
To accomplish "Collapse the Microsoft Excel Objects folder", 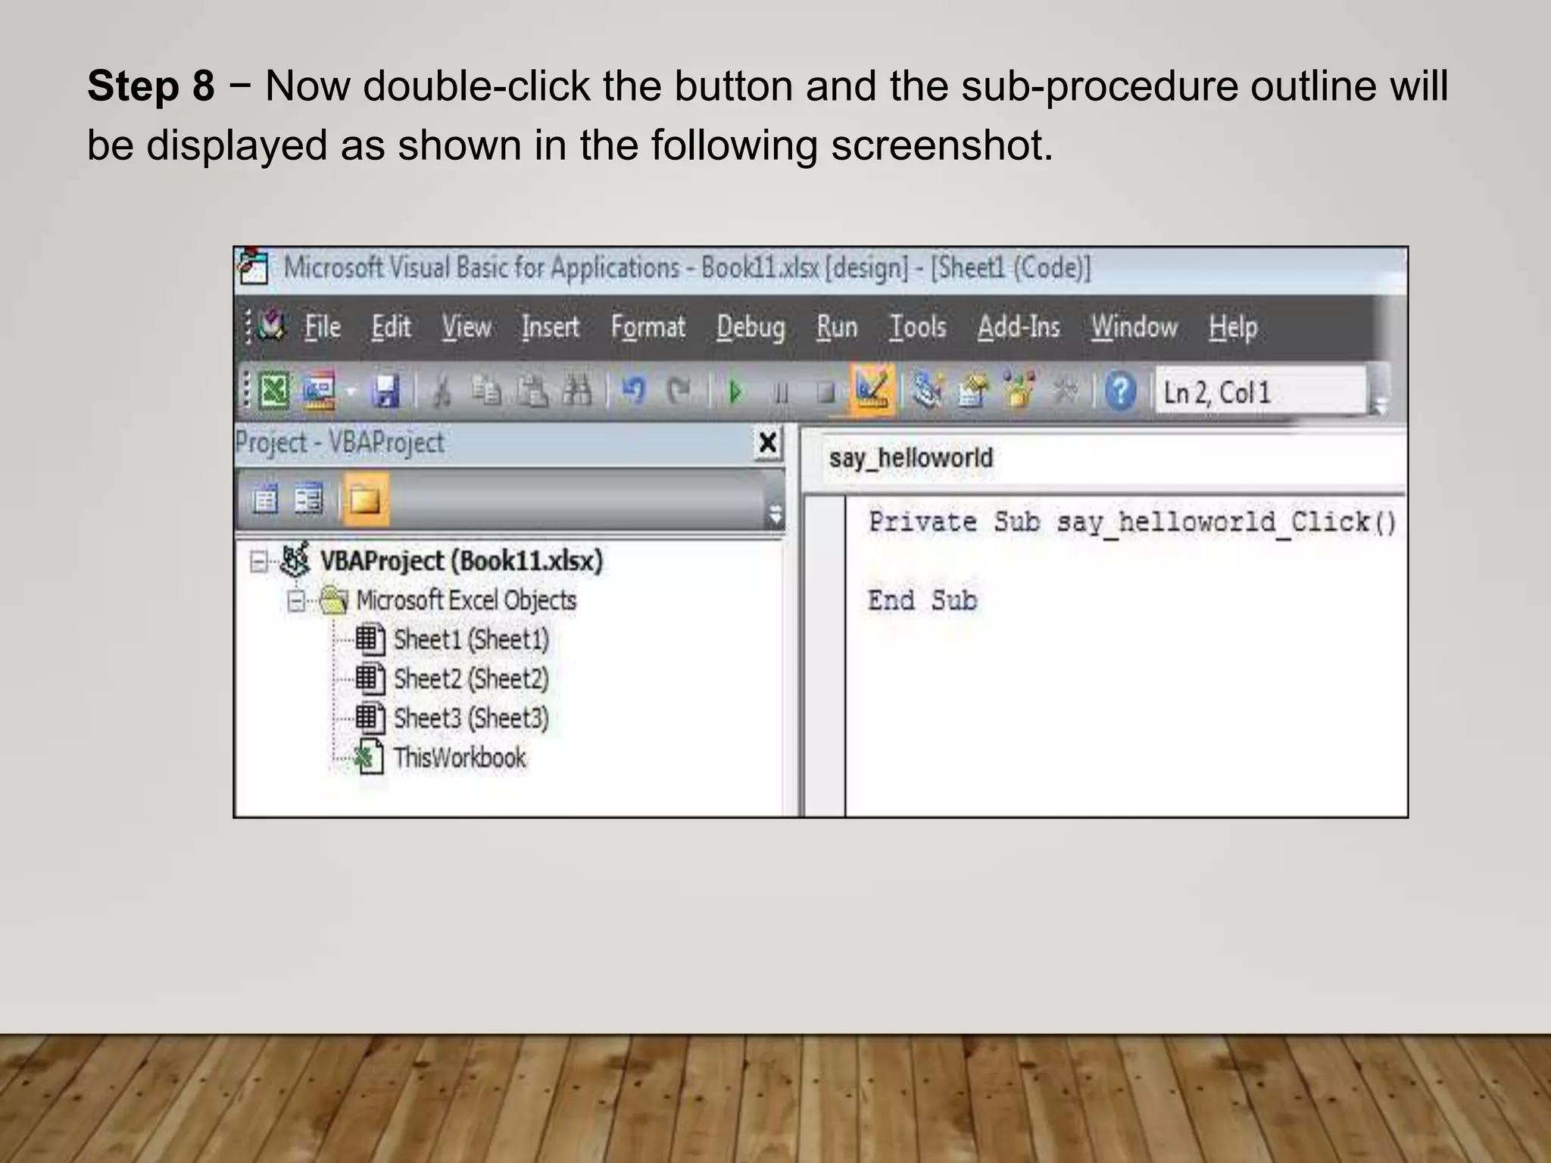I will (x=296, y=602).
